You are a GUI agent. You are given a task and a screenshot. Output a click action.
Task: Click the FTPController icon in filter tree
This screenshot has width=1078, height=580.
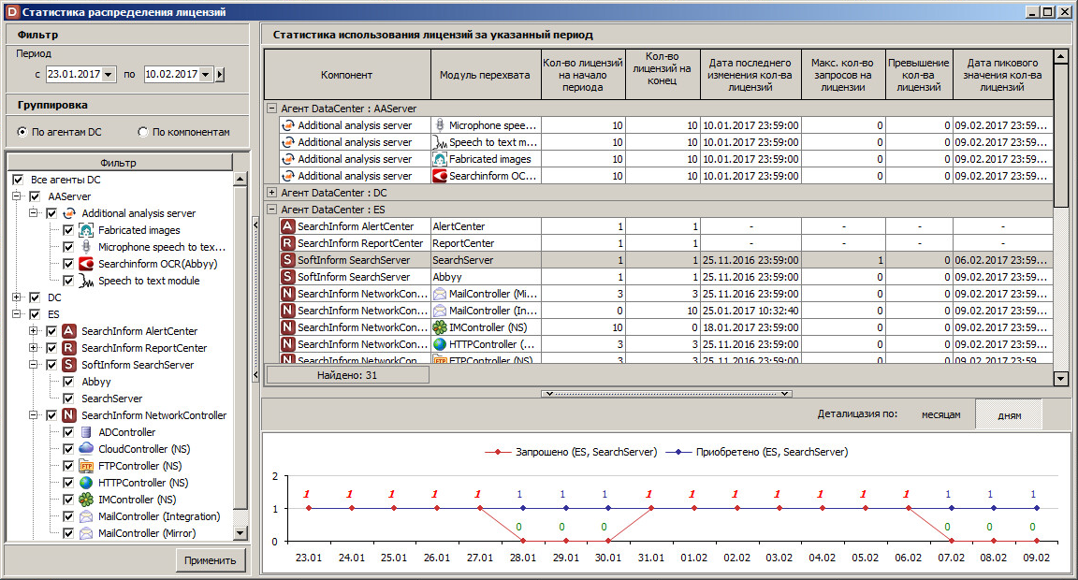(x=86, y=466)
